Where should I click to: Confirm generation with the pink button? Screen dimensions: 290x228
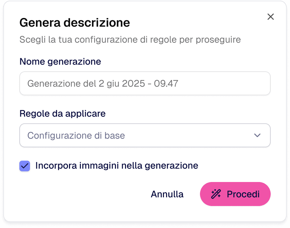point(235,194)
